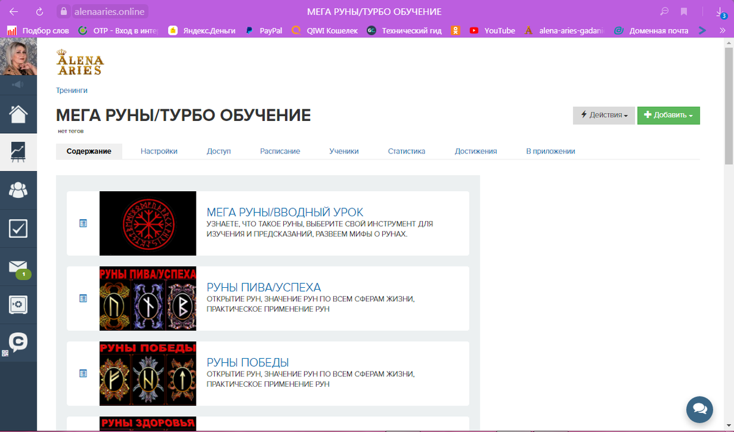Switch to Достижения tab

[476, 151]
